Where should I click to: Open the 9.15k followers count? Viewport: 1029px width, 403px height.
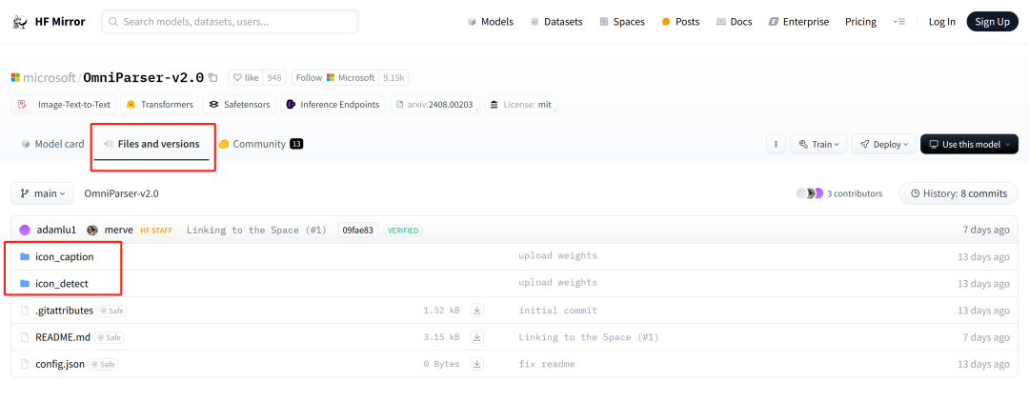(x=393, y=77)
